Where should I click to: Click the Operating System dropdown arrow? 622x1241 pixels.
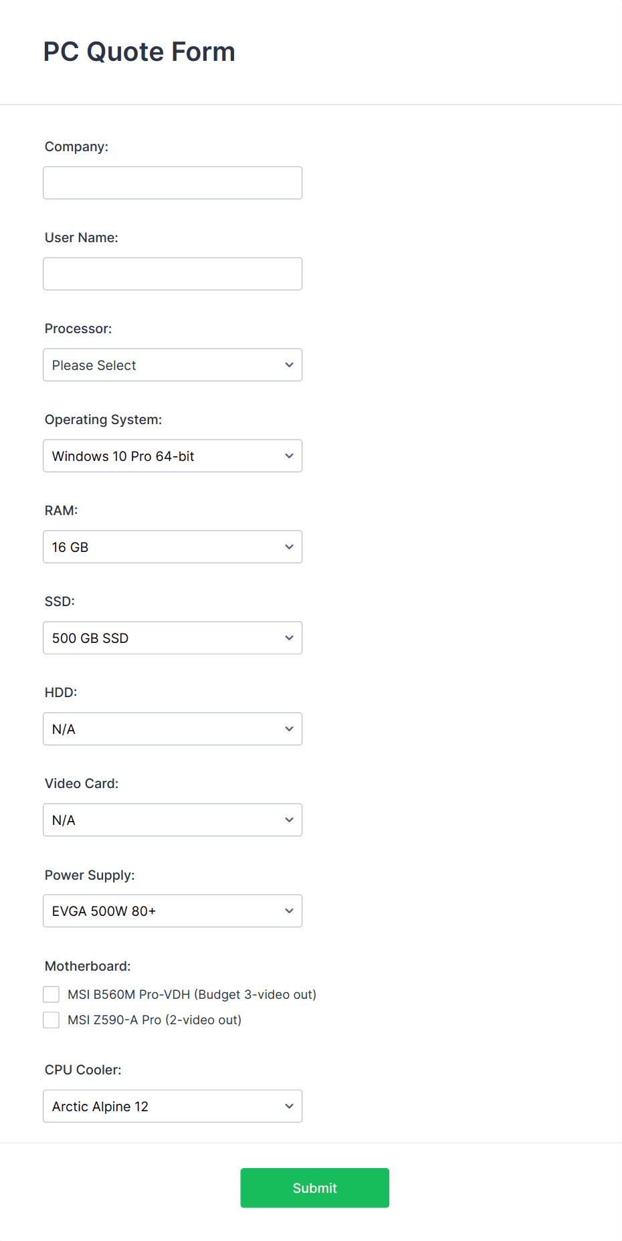click(x=289, y=456)
